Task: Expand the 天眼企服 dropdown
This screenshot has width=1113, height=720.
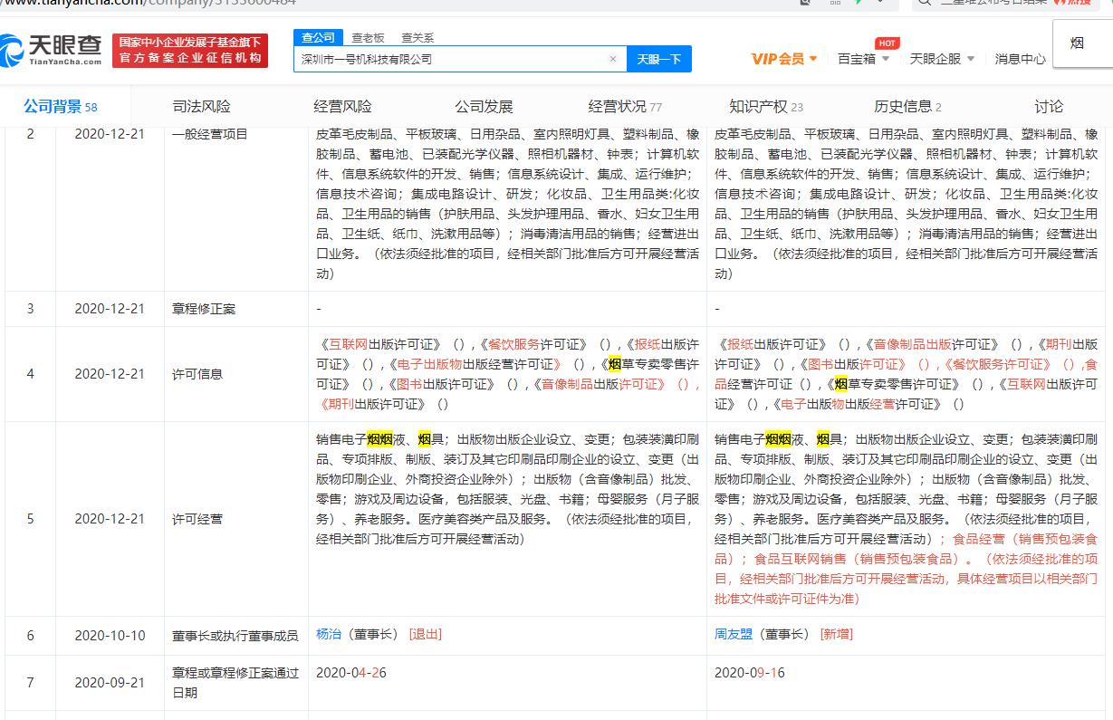Action: point(942,59)
